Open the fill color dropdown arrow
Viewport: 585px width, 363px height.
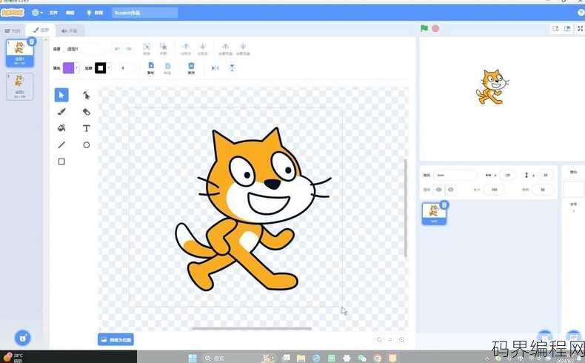pos(76,68)
